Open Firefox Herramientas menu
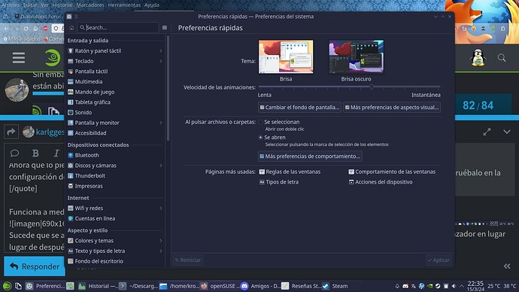This screenshot has width=519, height=292. [x=124, y=5]
